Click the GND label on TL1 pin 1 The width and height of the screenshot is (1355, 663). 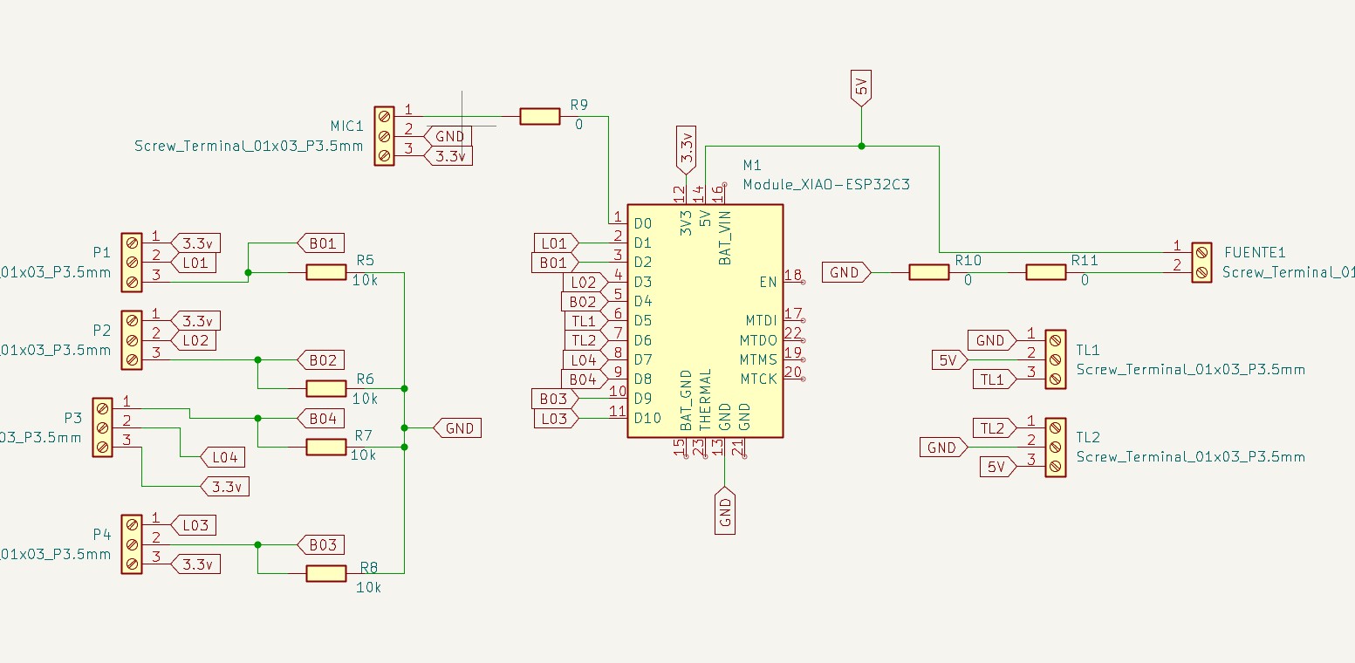(x=992, y=340)
